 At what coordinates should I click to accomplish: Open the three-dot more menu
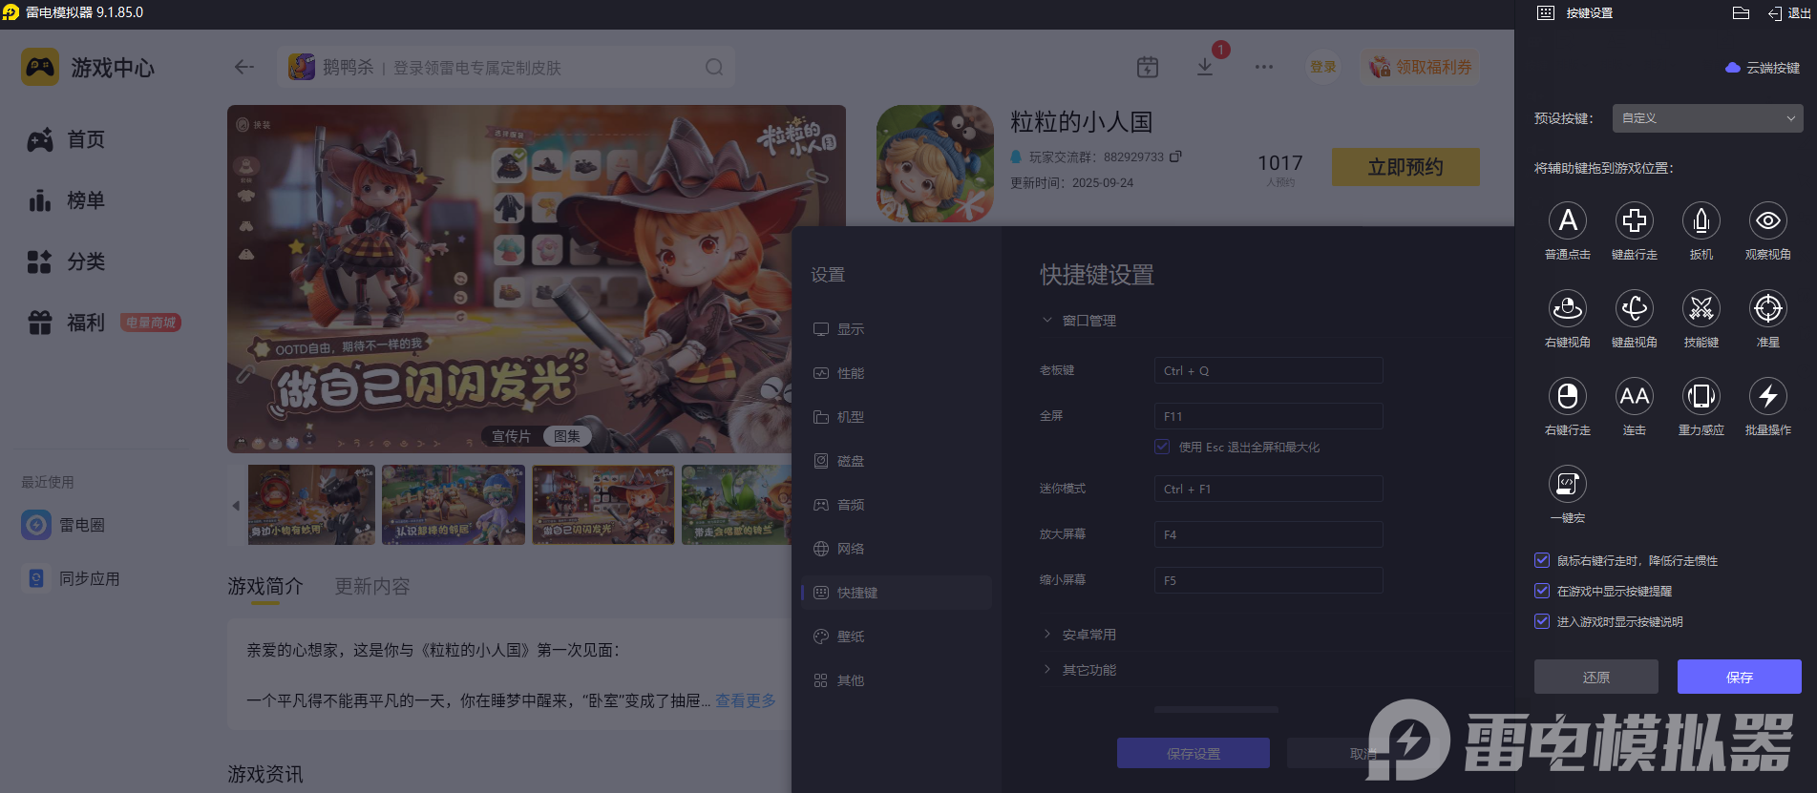(1264, 67)
